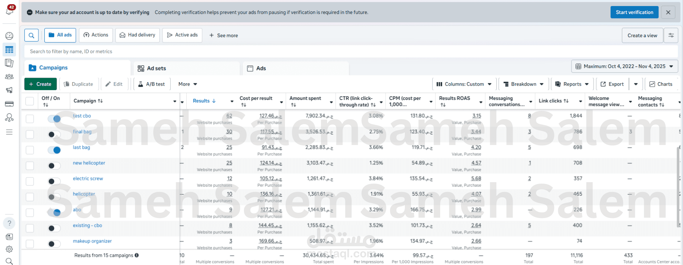
Task: Select the Active ads filter
Action: 183,35
